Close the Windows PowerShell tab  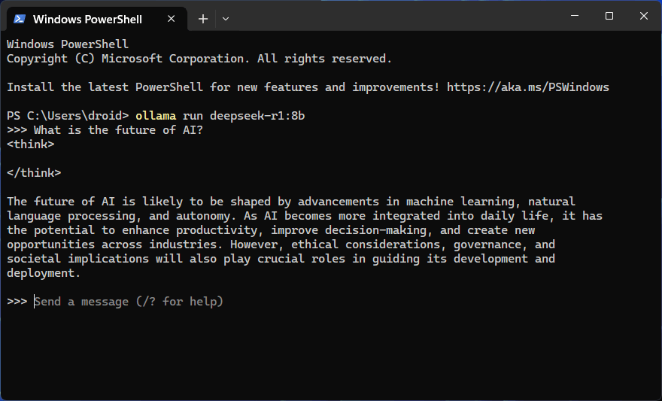[x=171, y=19]
